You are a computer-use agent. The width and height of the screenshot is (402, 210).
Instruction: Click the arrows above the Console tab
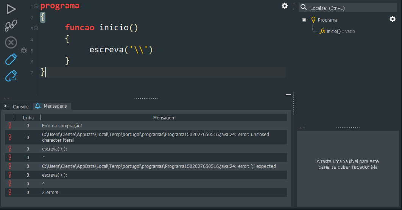tap(7, 99)
